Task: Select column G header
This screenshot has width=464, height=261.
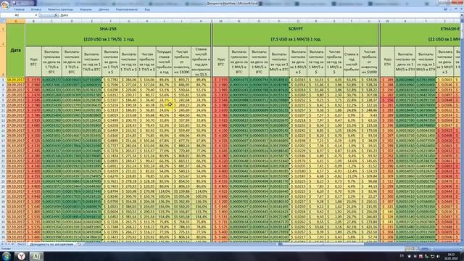Action: click(x=129, y=21)
